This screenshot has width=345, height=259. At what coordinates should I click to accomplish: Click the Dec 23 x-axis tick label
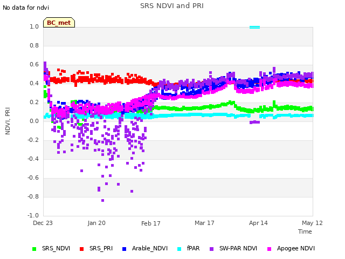tap(43, 223)
